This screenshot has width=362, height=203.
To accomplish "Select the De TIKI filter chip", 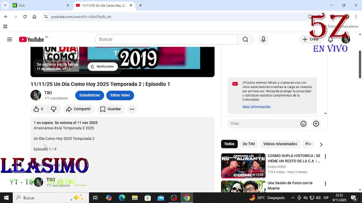I will 249,144.
